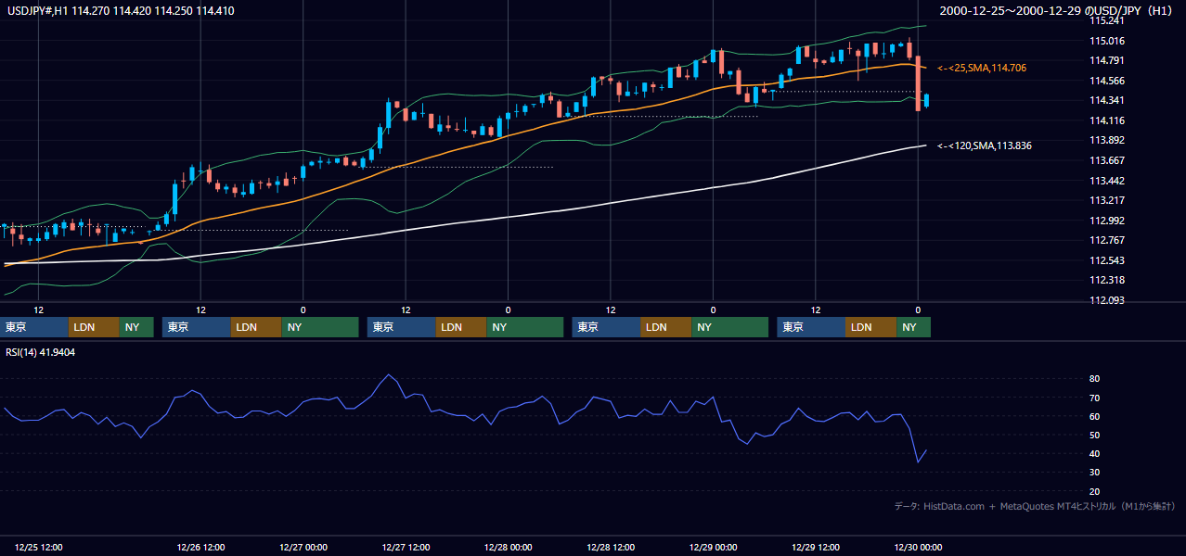Click the rightmost NY session block
The image size is (1186, 556).
[913, 327]
